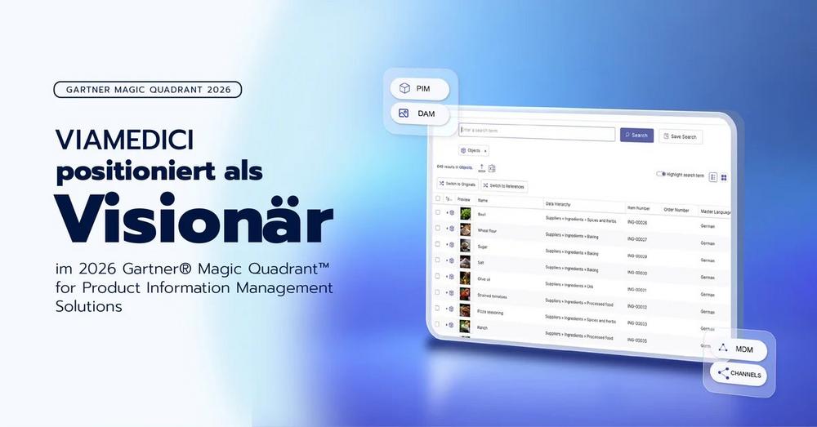Click object type icon in Pizza seasoning row
817x427 pixels.
coord(452,309)
